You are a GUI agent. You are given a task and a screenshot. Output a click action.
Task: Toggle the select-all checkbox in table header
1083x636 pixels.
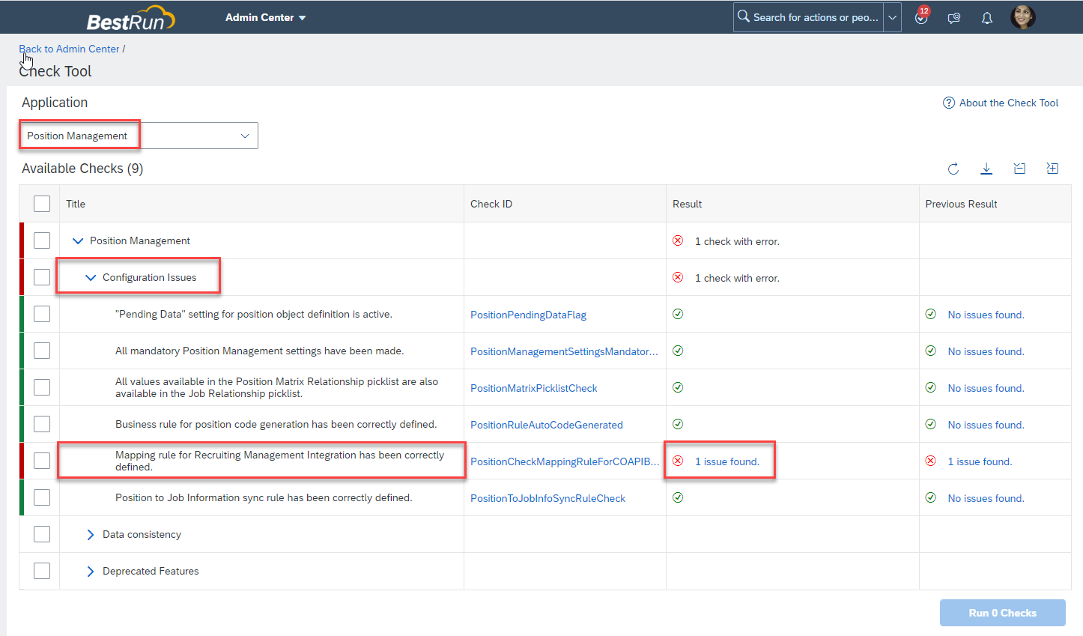pyautogui.click(x=42, y=204)
